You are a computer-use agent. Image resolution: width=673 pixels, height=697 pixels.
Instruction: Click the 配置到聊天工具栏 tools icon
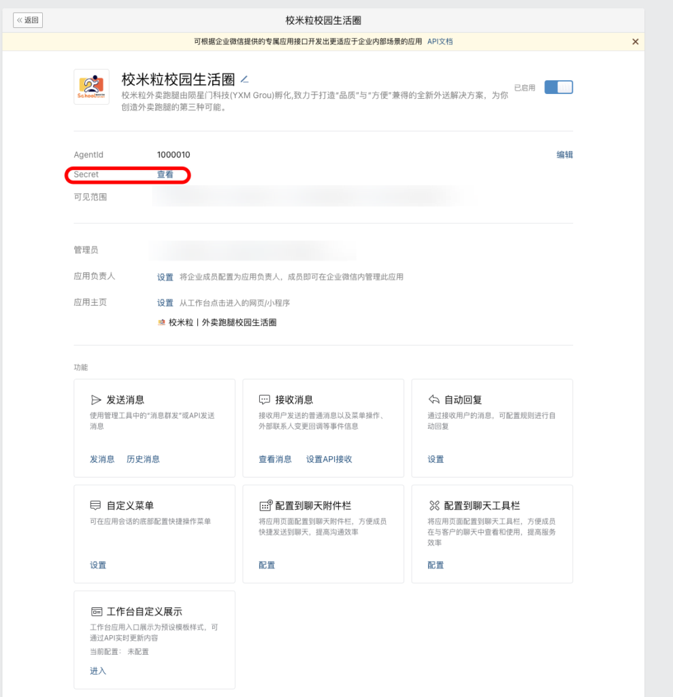(433, 506)
